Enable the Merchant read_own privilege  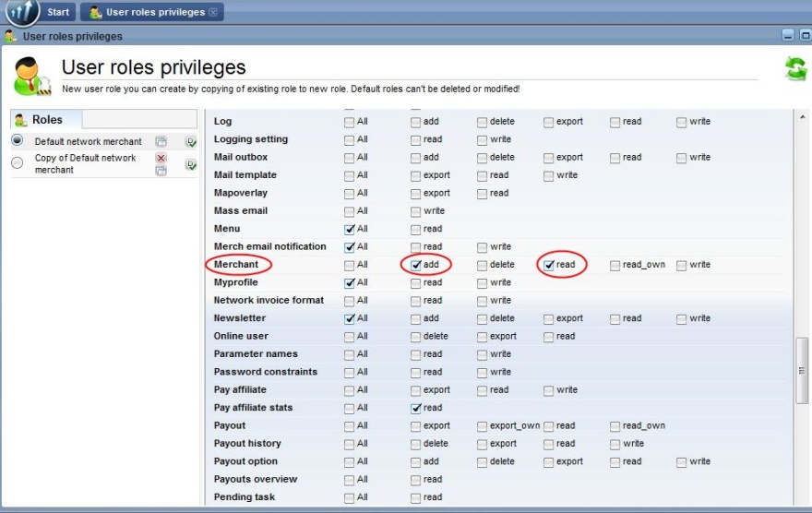(x=615, y=265)
